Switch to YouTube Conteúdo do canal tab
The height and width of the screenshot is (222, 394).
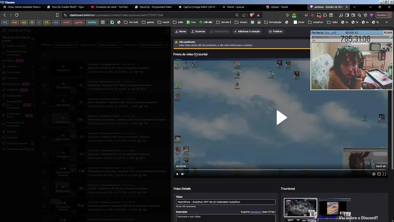pos(110,7)
